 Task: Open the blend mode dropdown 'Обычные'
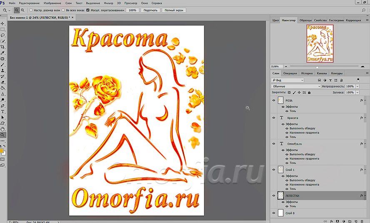(x=296, y=86)
